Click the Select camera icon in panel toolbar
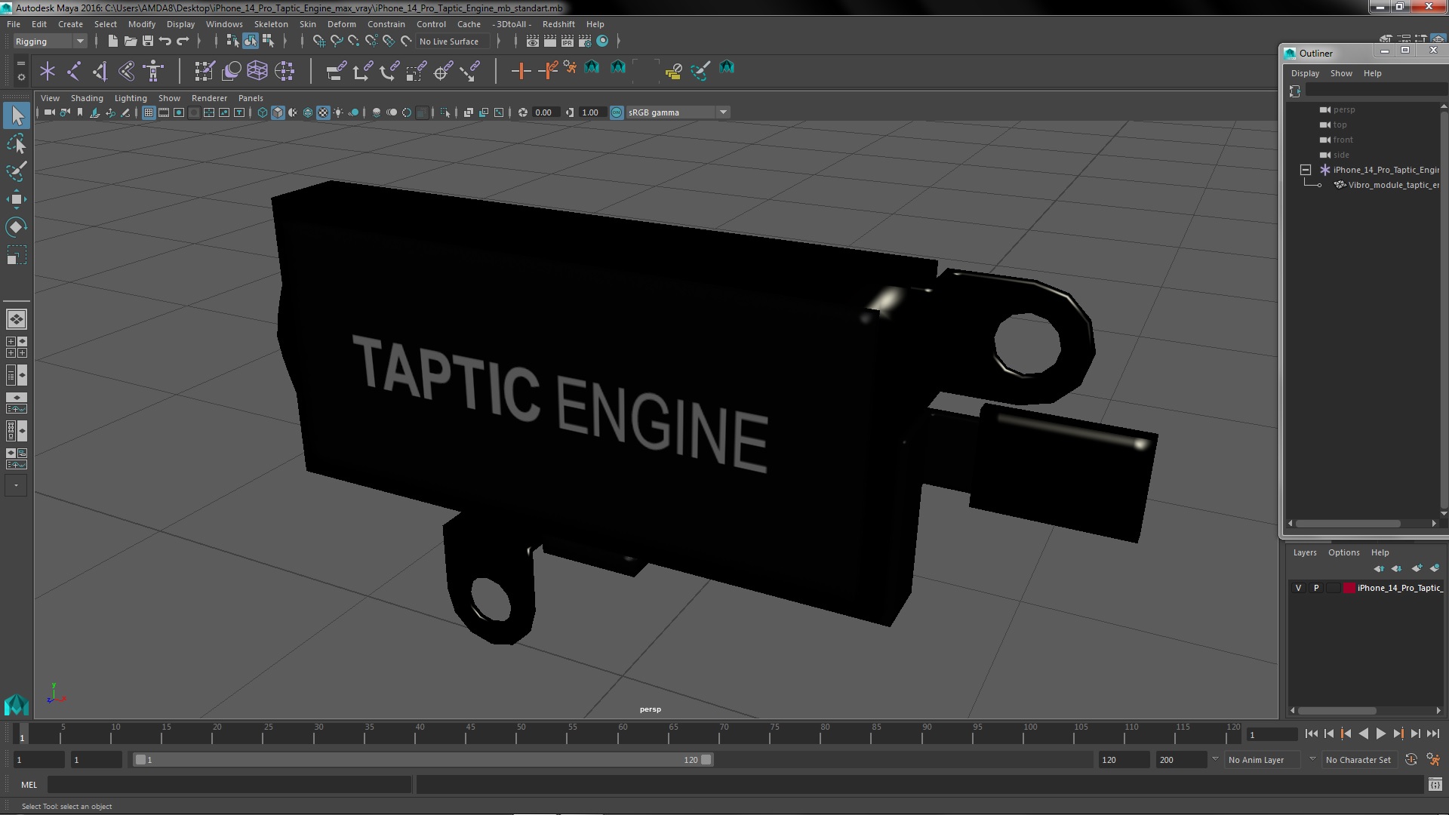1449x815 pixels. [49, 112]
